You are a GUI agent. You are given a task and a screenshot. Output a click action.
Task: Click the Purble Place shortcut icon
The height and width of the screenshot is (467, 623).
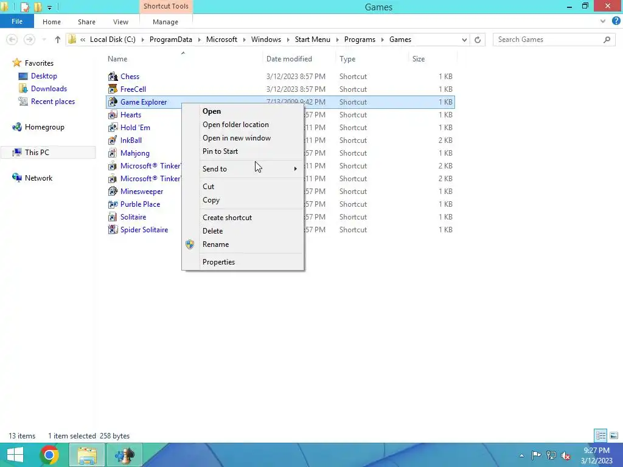113,204
